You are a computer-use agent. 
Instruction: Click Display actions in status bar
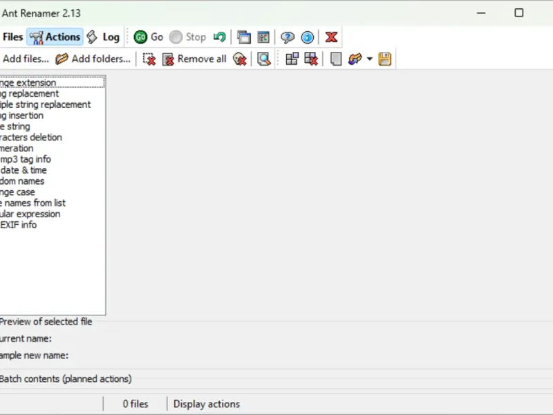pos(206,404)
